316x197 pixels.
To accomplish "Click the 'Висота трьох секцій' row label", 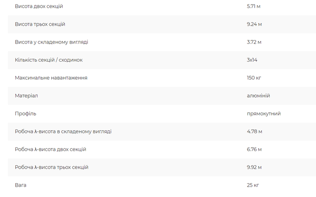I will point(40,24).
